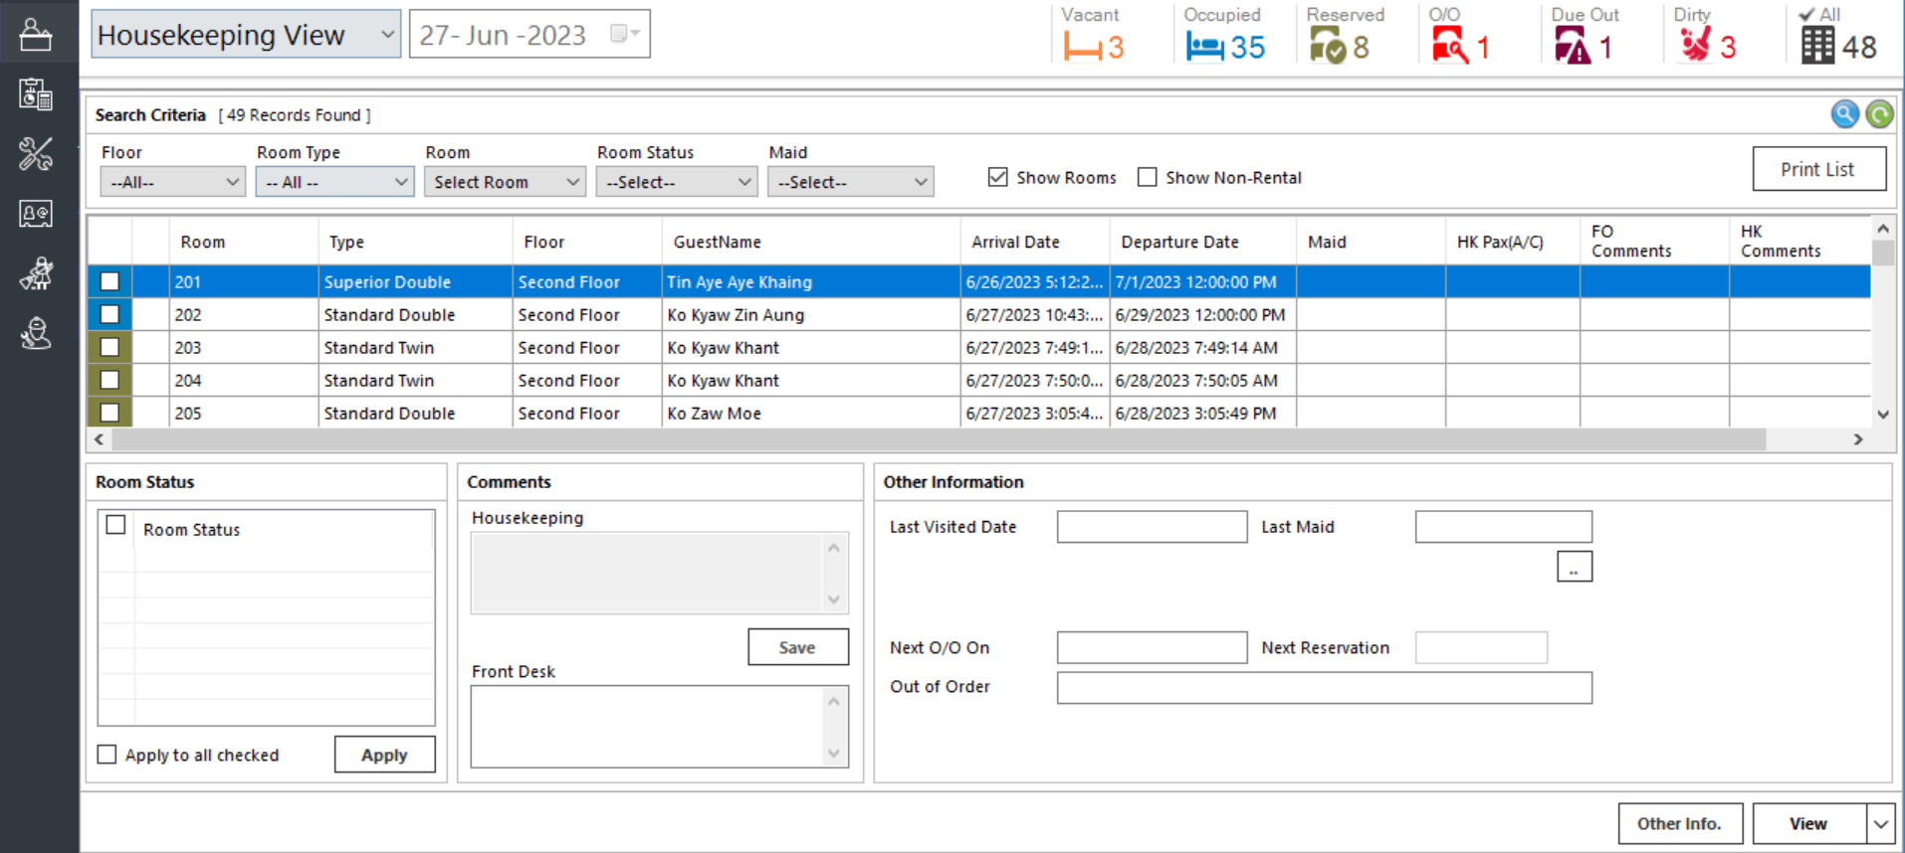Viewport: 1905px width, 853px height.
Task: Click the Next O/O On field
Action: click(1152, 647)
